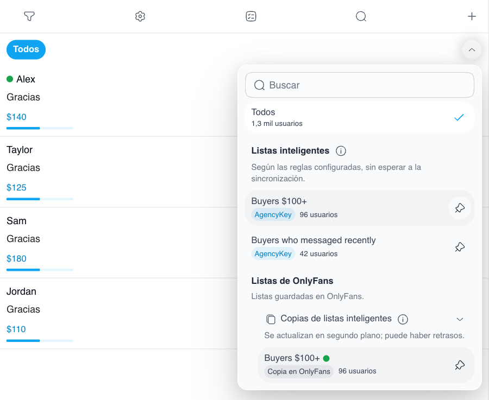489x400 pixels.
Task: Show info about Listas inteligentes
Action: coord(341,151)
